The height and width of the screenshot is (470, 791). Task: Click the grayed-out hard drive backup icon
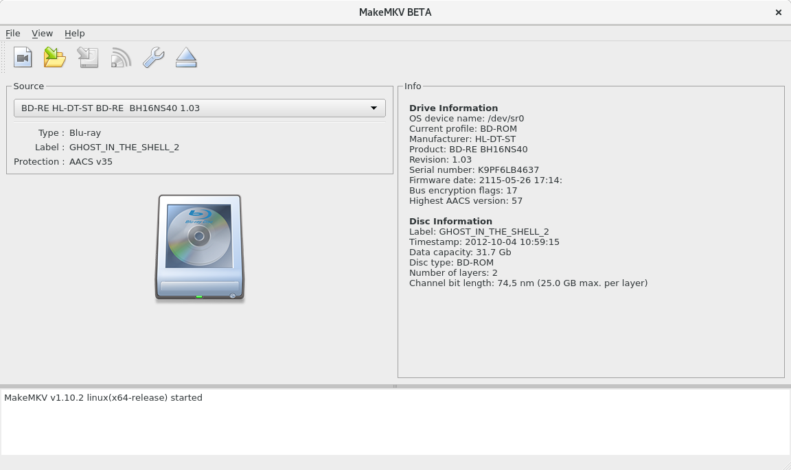pos(88,58)
